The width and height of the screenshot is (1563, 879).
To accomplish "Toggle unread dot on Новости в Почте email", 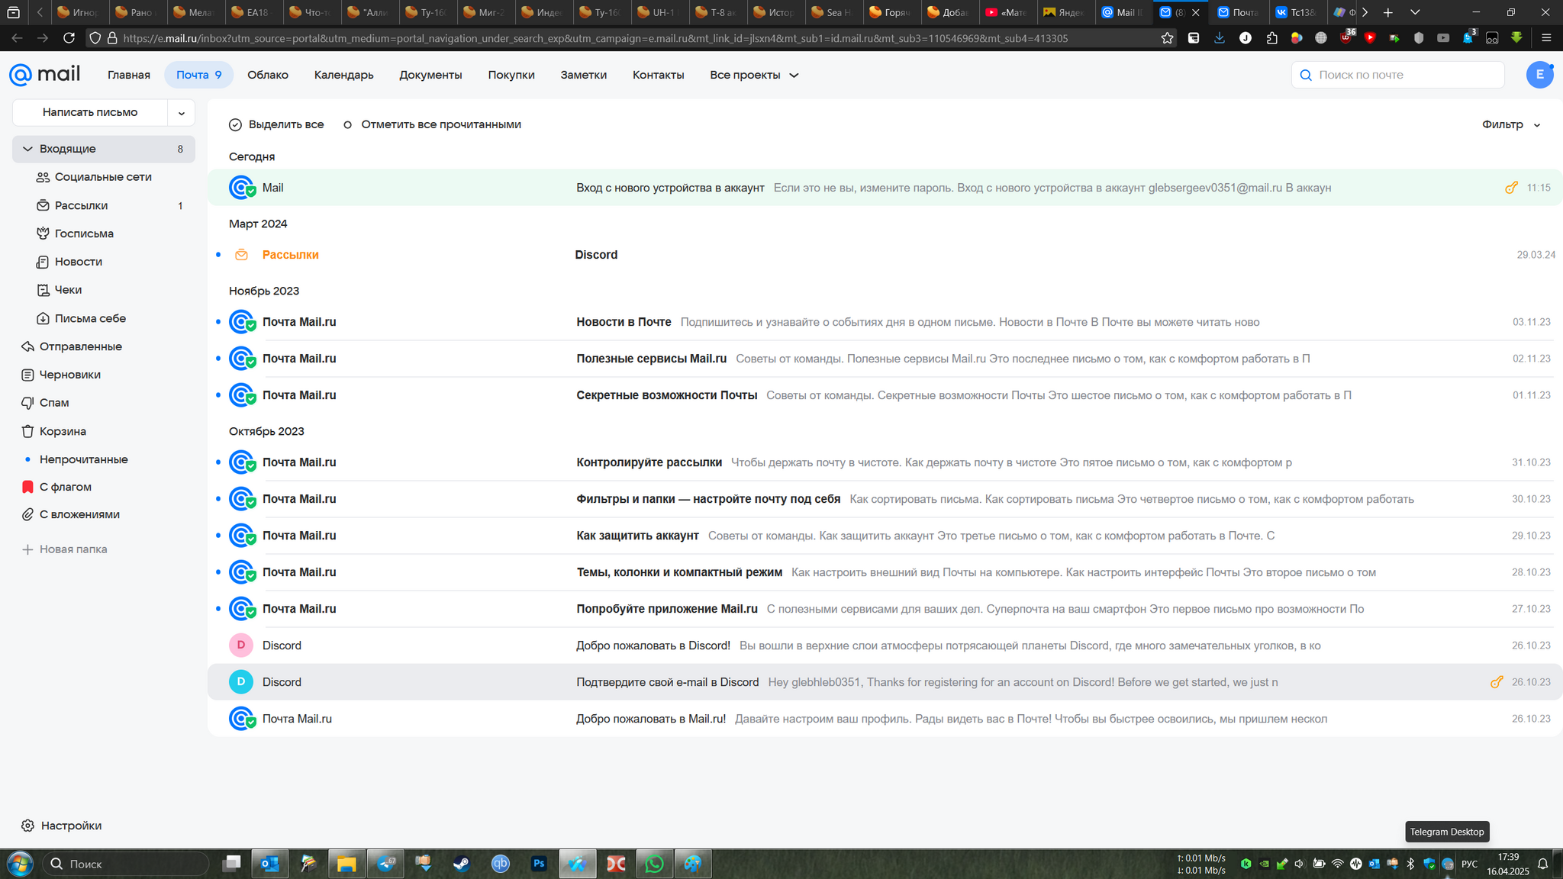I will [218, 322].
